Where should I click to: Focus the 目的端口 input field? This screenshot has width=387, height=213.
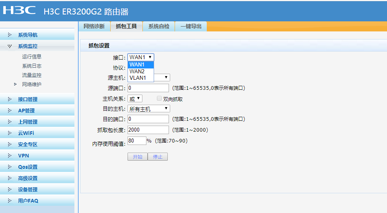pos(148,119)
